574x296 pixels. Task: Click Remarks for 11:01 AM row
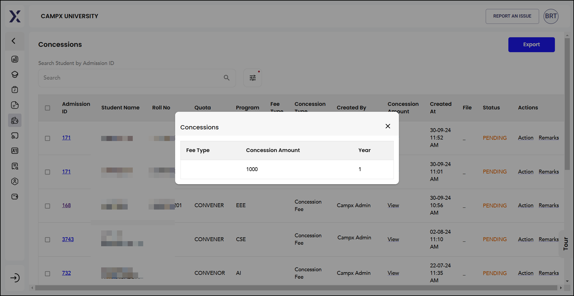click(548, 172)
